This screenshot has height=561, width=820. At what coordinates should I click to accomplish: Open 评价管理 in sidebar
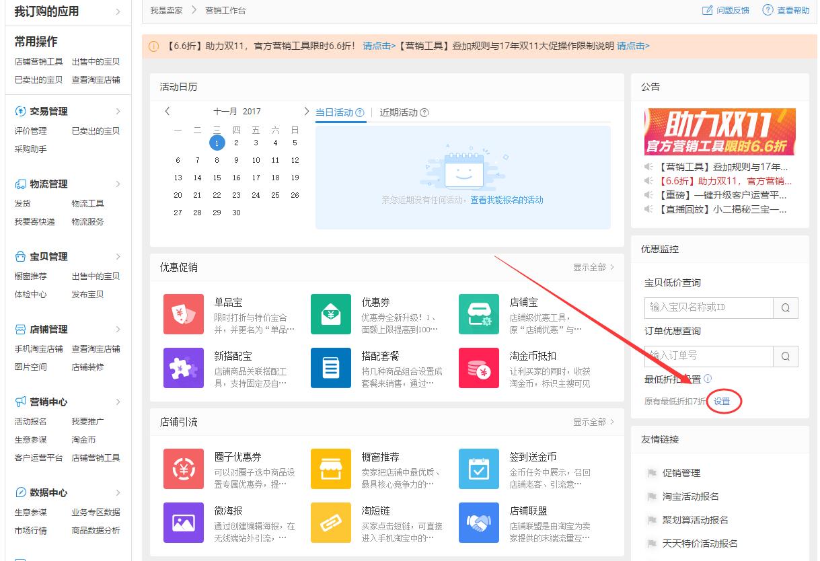(31, 130)
